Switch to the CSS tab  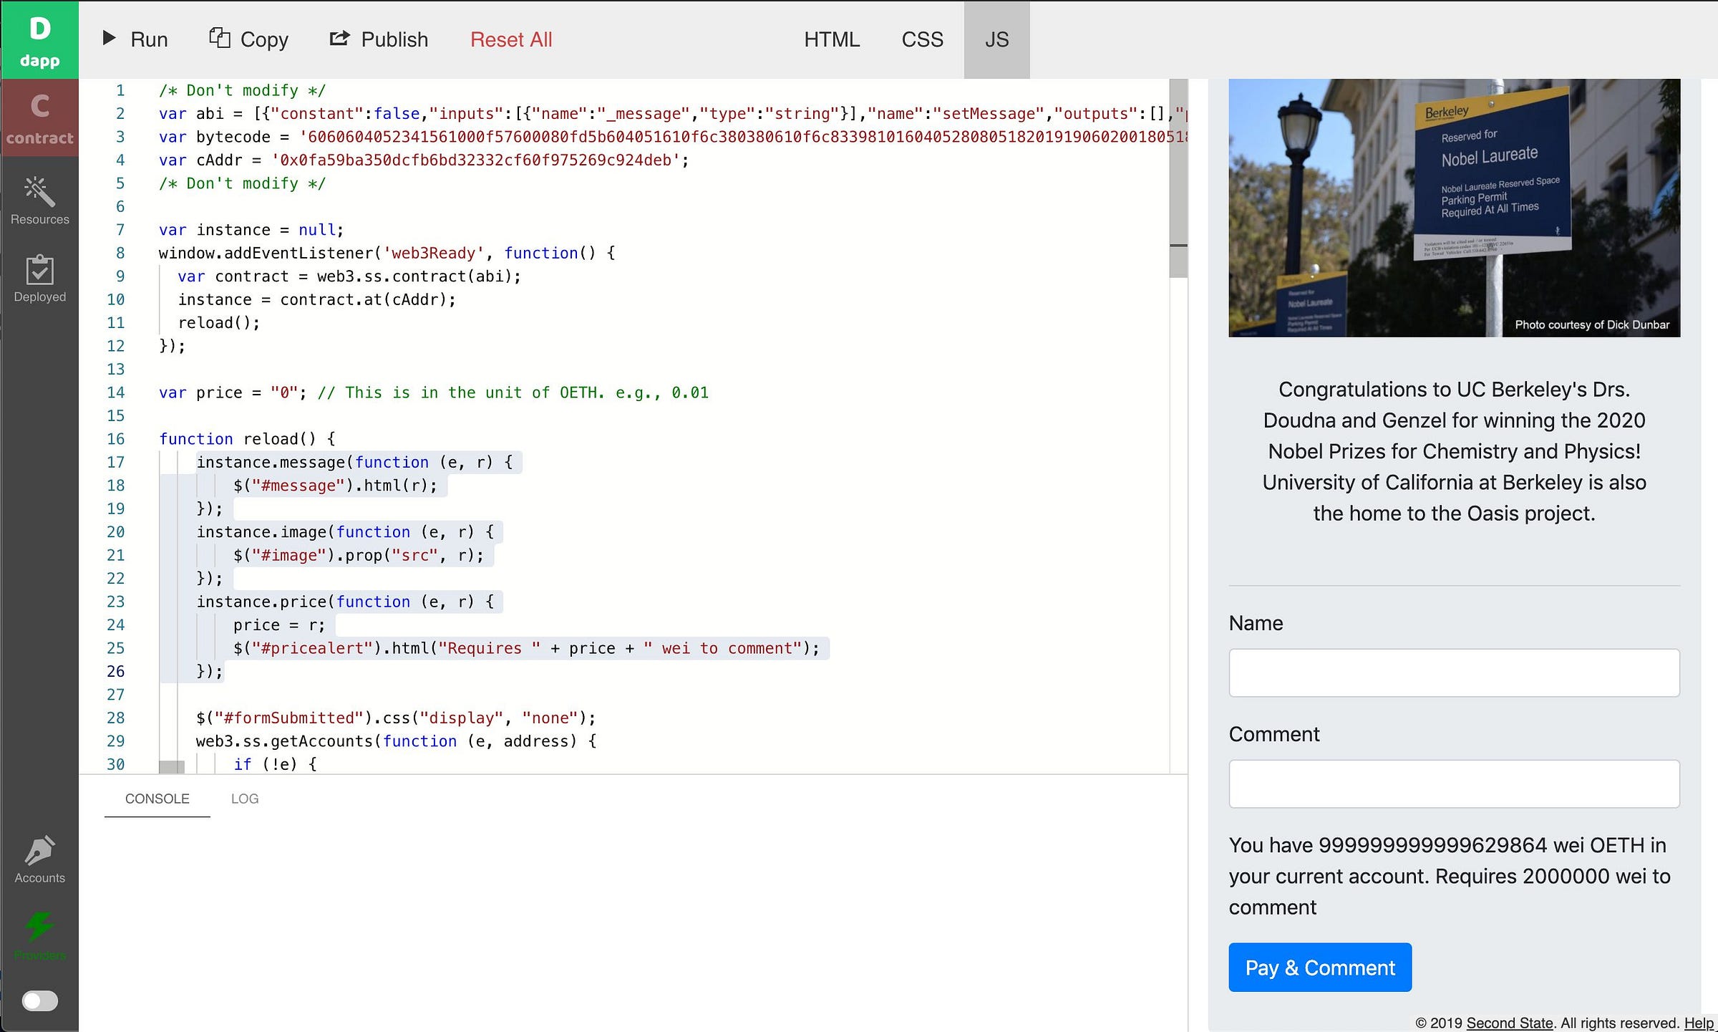click(x=922, y=39)
